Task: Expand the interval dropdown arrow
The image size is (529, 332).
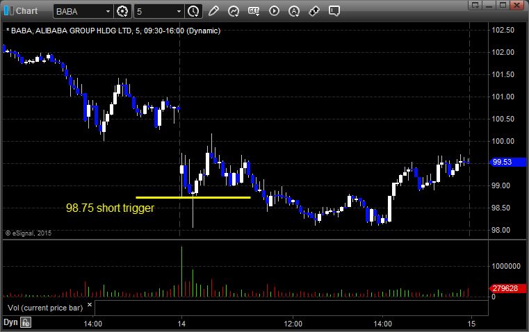Action: [x=179, y=11]
